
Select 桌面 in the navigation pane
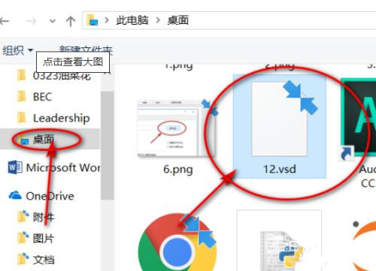(44, 139)
